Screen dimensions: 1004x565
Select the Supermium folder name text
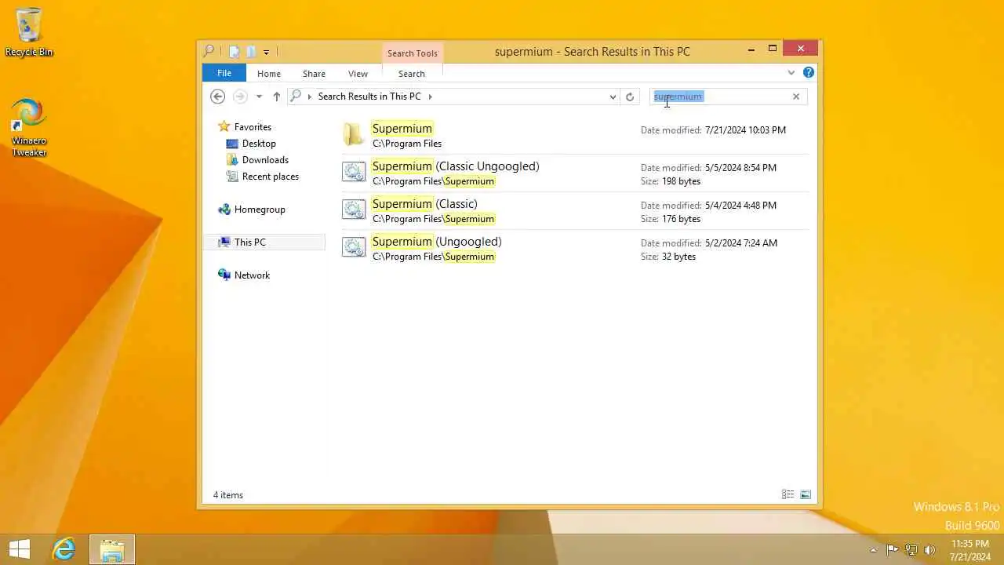point(402,129)
